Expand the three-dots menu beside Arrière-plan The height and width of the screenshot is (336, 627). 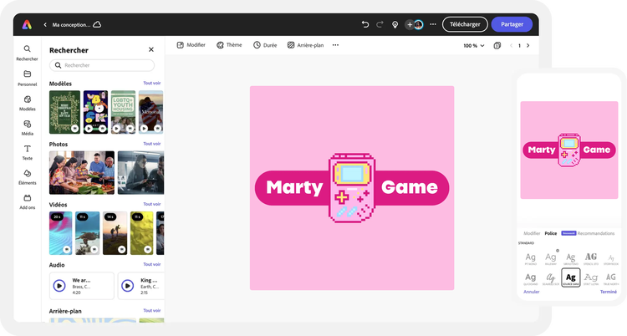pos(335,45)
